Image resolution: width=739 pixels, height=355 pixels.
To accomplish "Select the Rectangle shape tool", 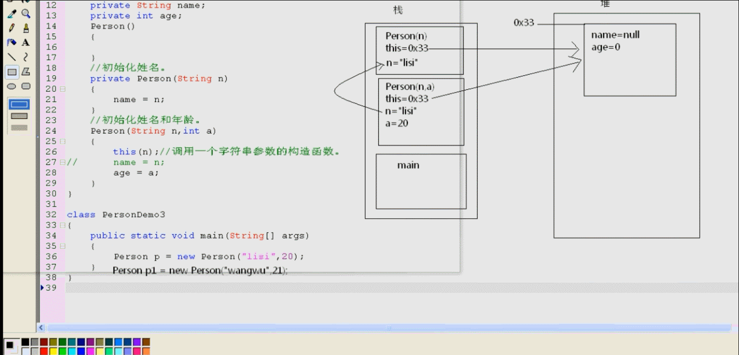I will [12, 72].
